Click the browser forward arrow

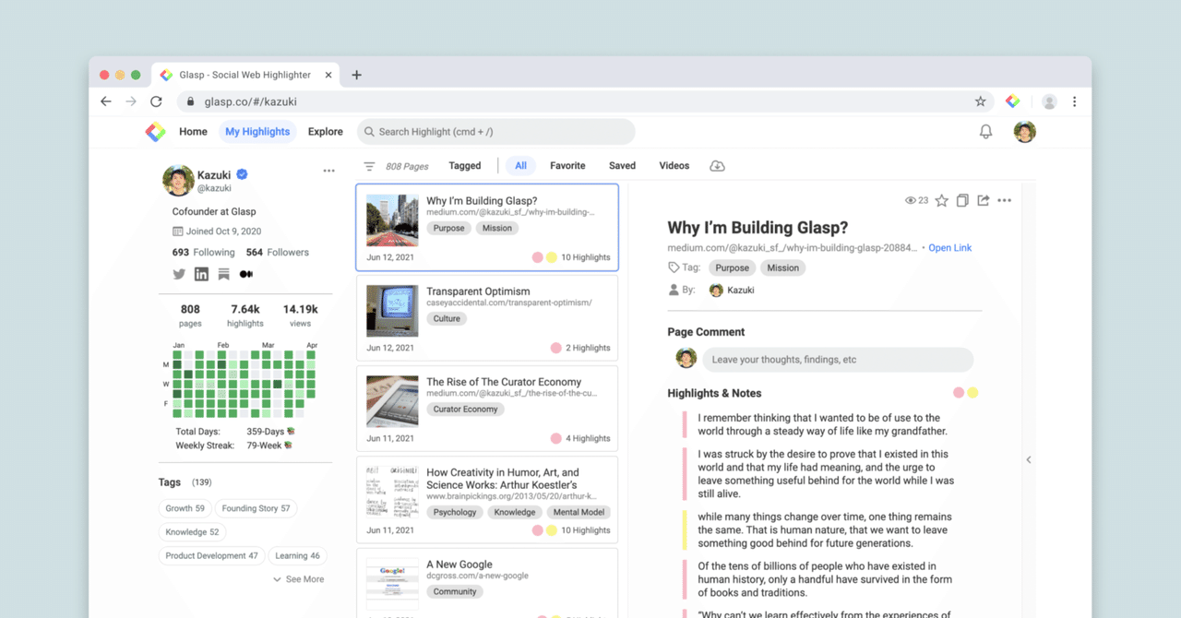tap(131, 101)
